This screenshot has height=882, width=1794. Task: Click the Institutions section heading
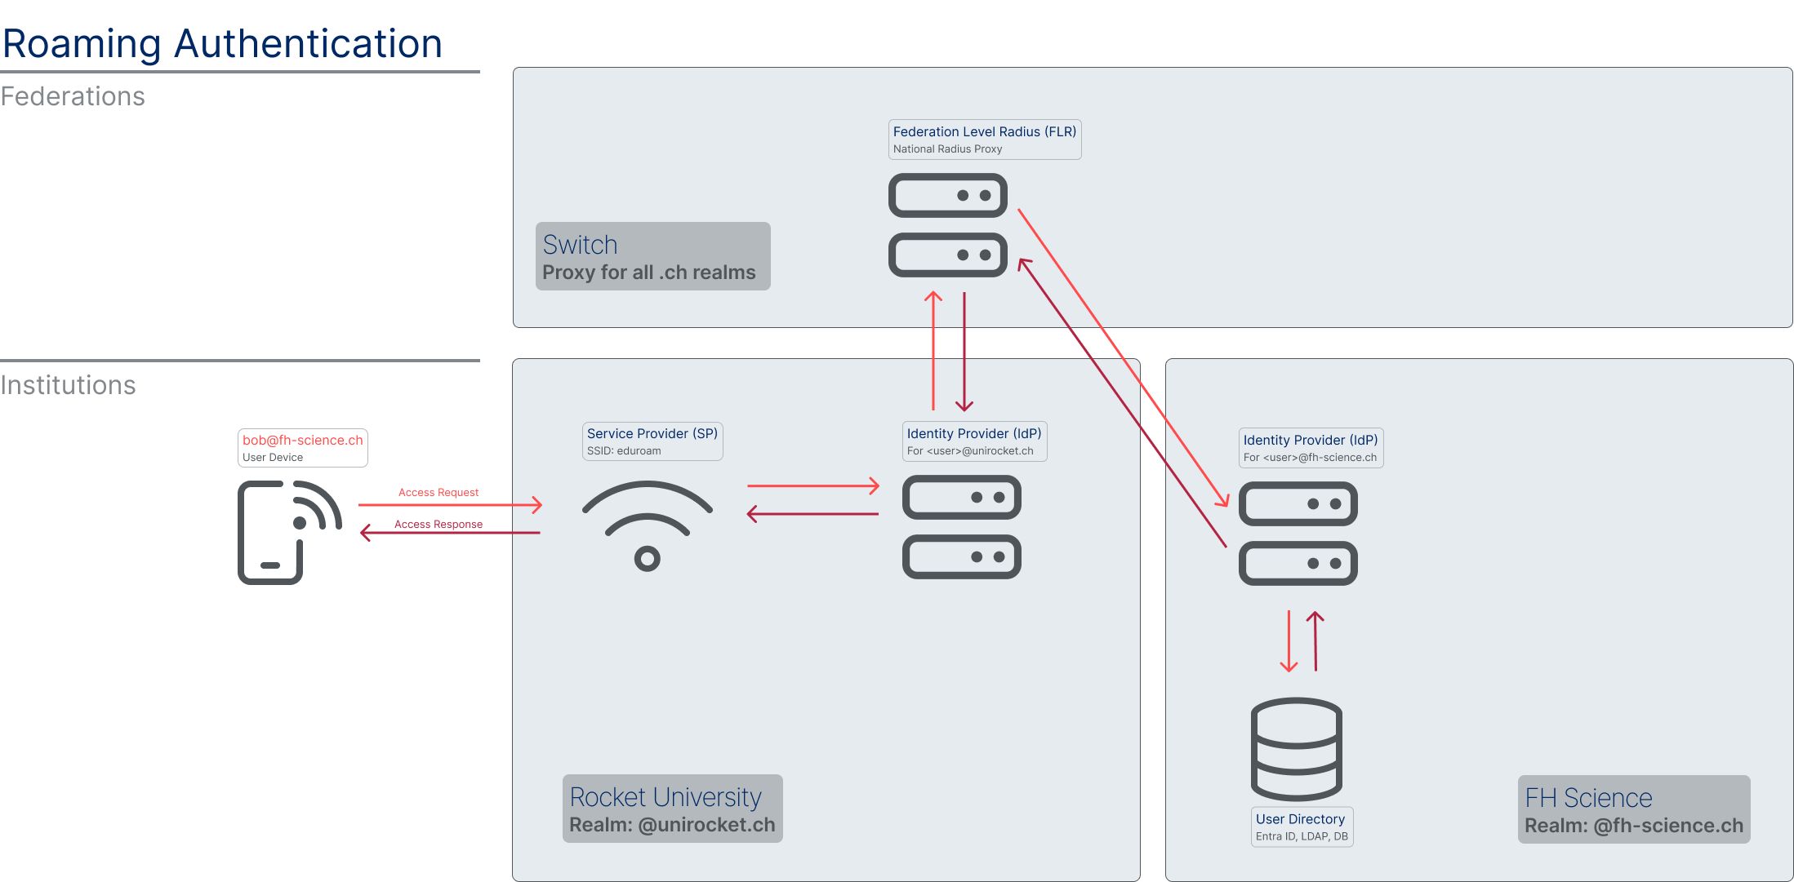pyautogui.click(x=69, y=385)
